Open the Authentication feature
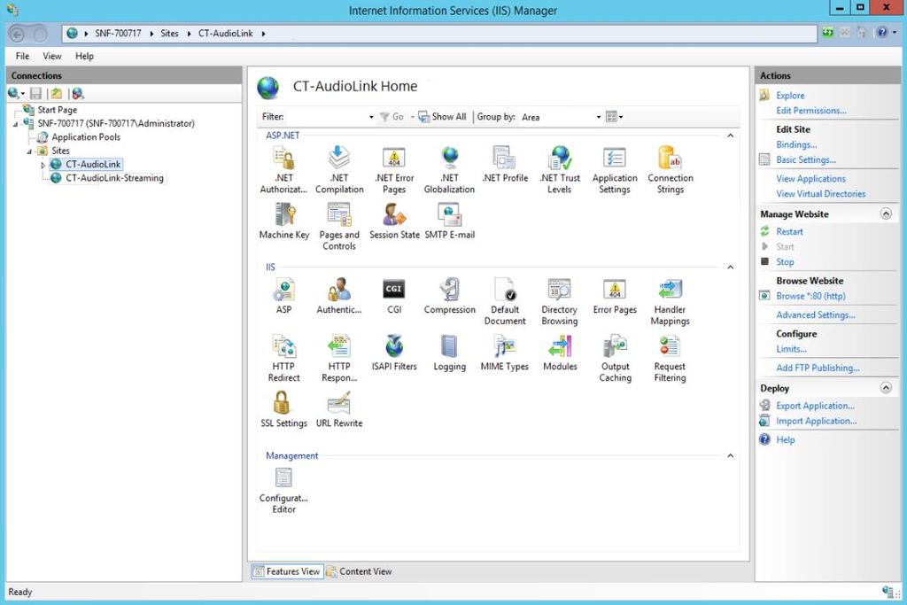 tap(339, 296)
